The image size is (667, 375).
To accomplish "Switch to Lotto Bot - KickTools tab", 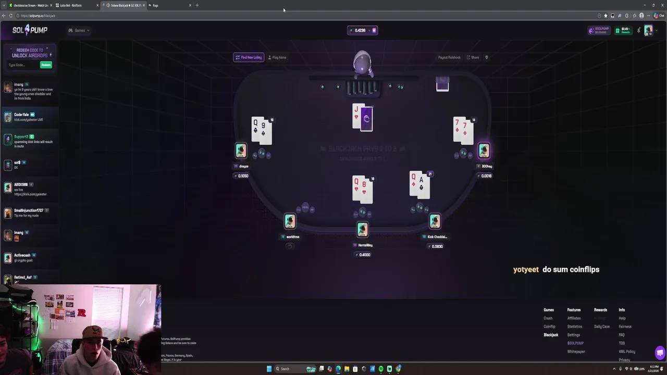I will [77, 5].
